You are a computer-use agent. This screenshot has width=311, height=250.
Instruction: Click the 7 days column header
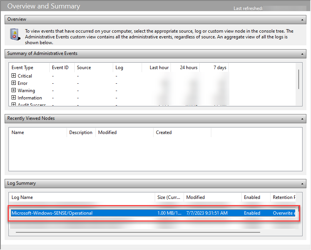(220, 67)
